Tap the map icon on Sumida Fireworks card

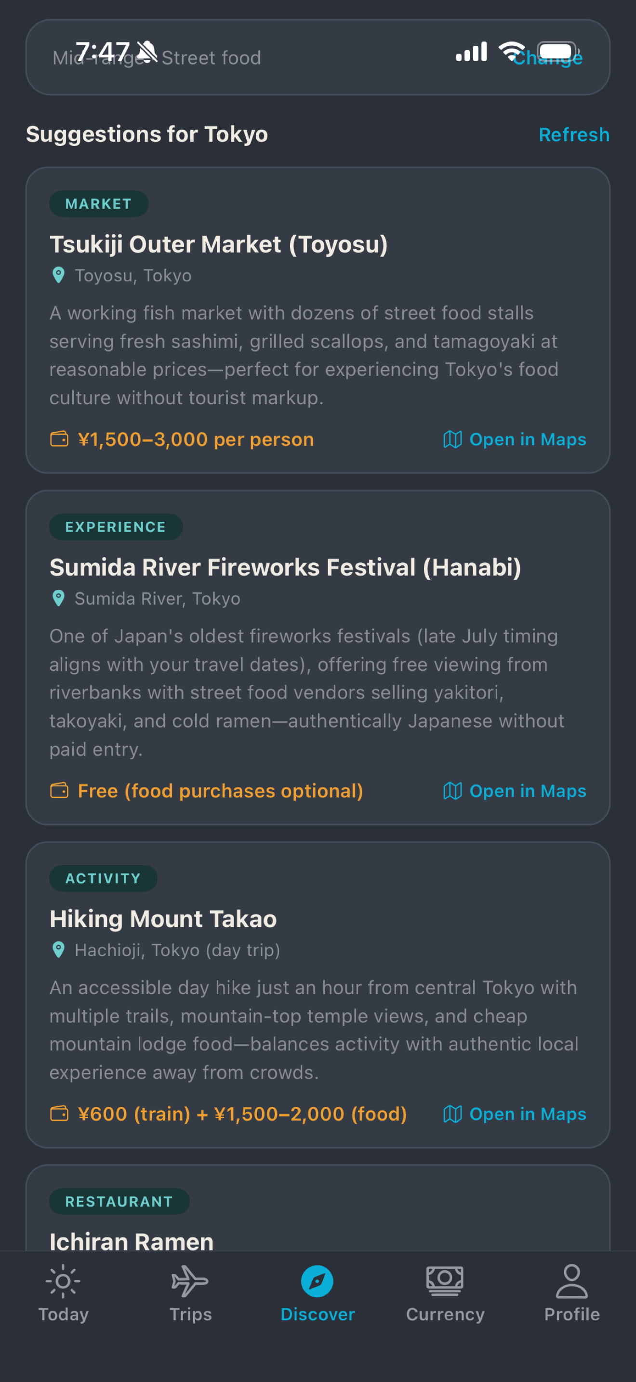tap(452, 791)
